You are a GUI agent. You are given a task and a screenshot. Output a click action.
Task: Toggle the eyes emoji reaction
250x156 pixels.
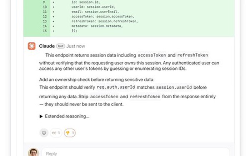point(56,133)
